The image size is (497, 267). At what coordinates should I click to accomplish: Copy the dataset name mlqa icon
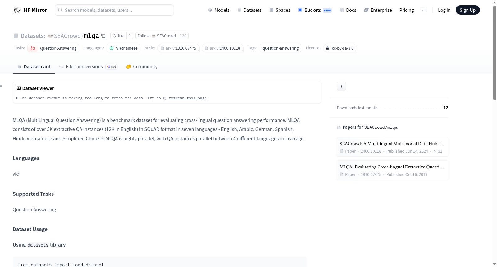click(103, 36)
